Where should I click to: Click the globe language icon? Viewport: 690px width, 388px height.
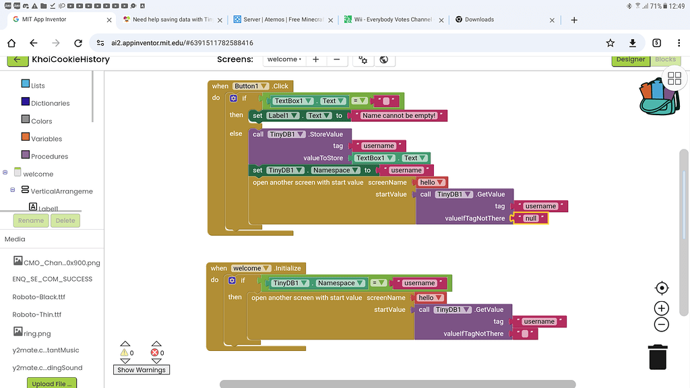click(x=384, y=59)
